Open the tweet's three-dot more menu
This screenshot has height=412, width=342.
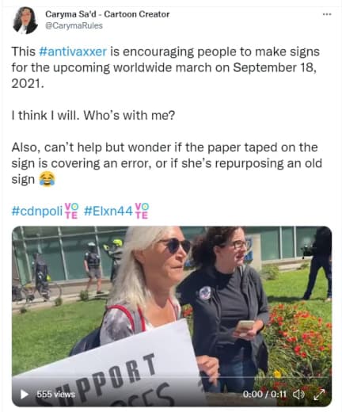pyautogui.click(x=327, y=14)
